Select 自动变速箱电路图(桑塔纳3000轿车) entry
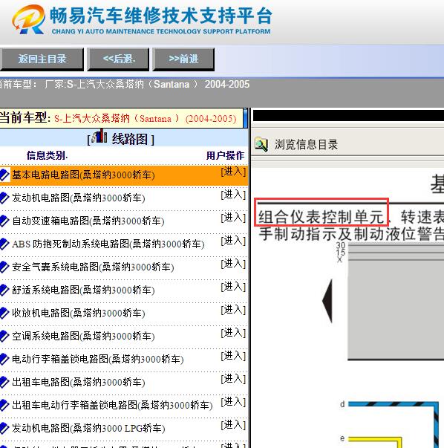The height and width of the screenshot is (448, 444). coord(88,221)
